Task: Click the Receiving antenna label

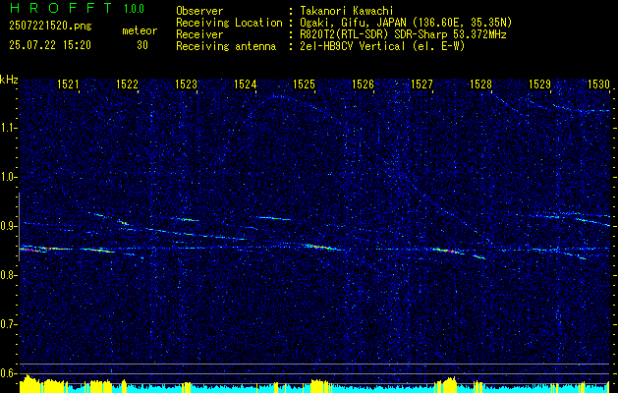Action: tap(226, 46)
